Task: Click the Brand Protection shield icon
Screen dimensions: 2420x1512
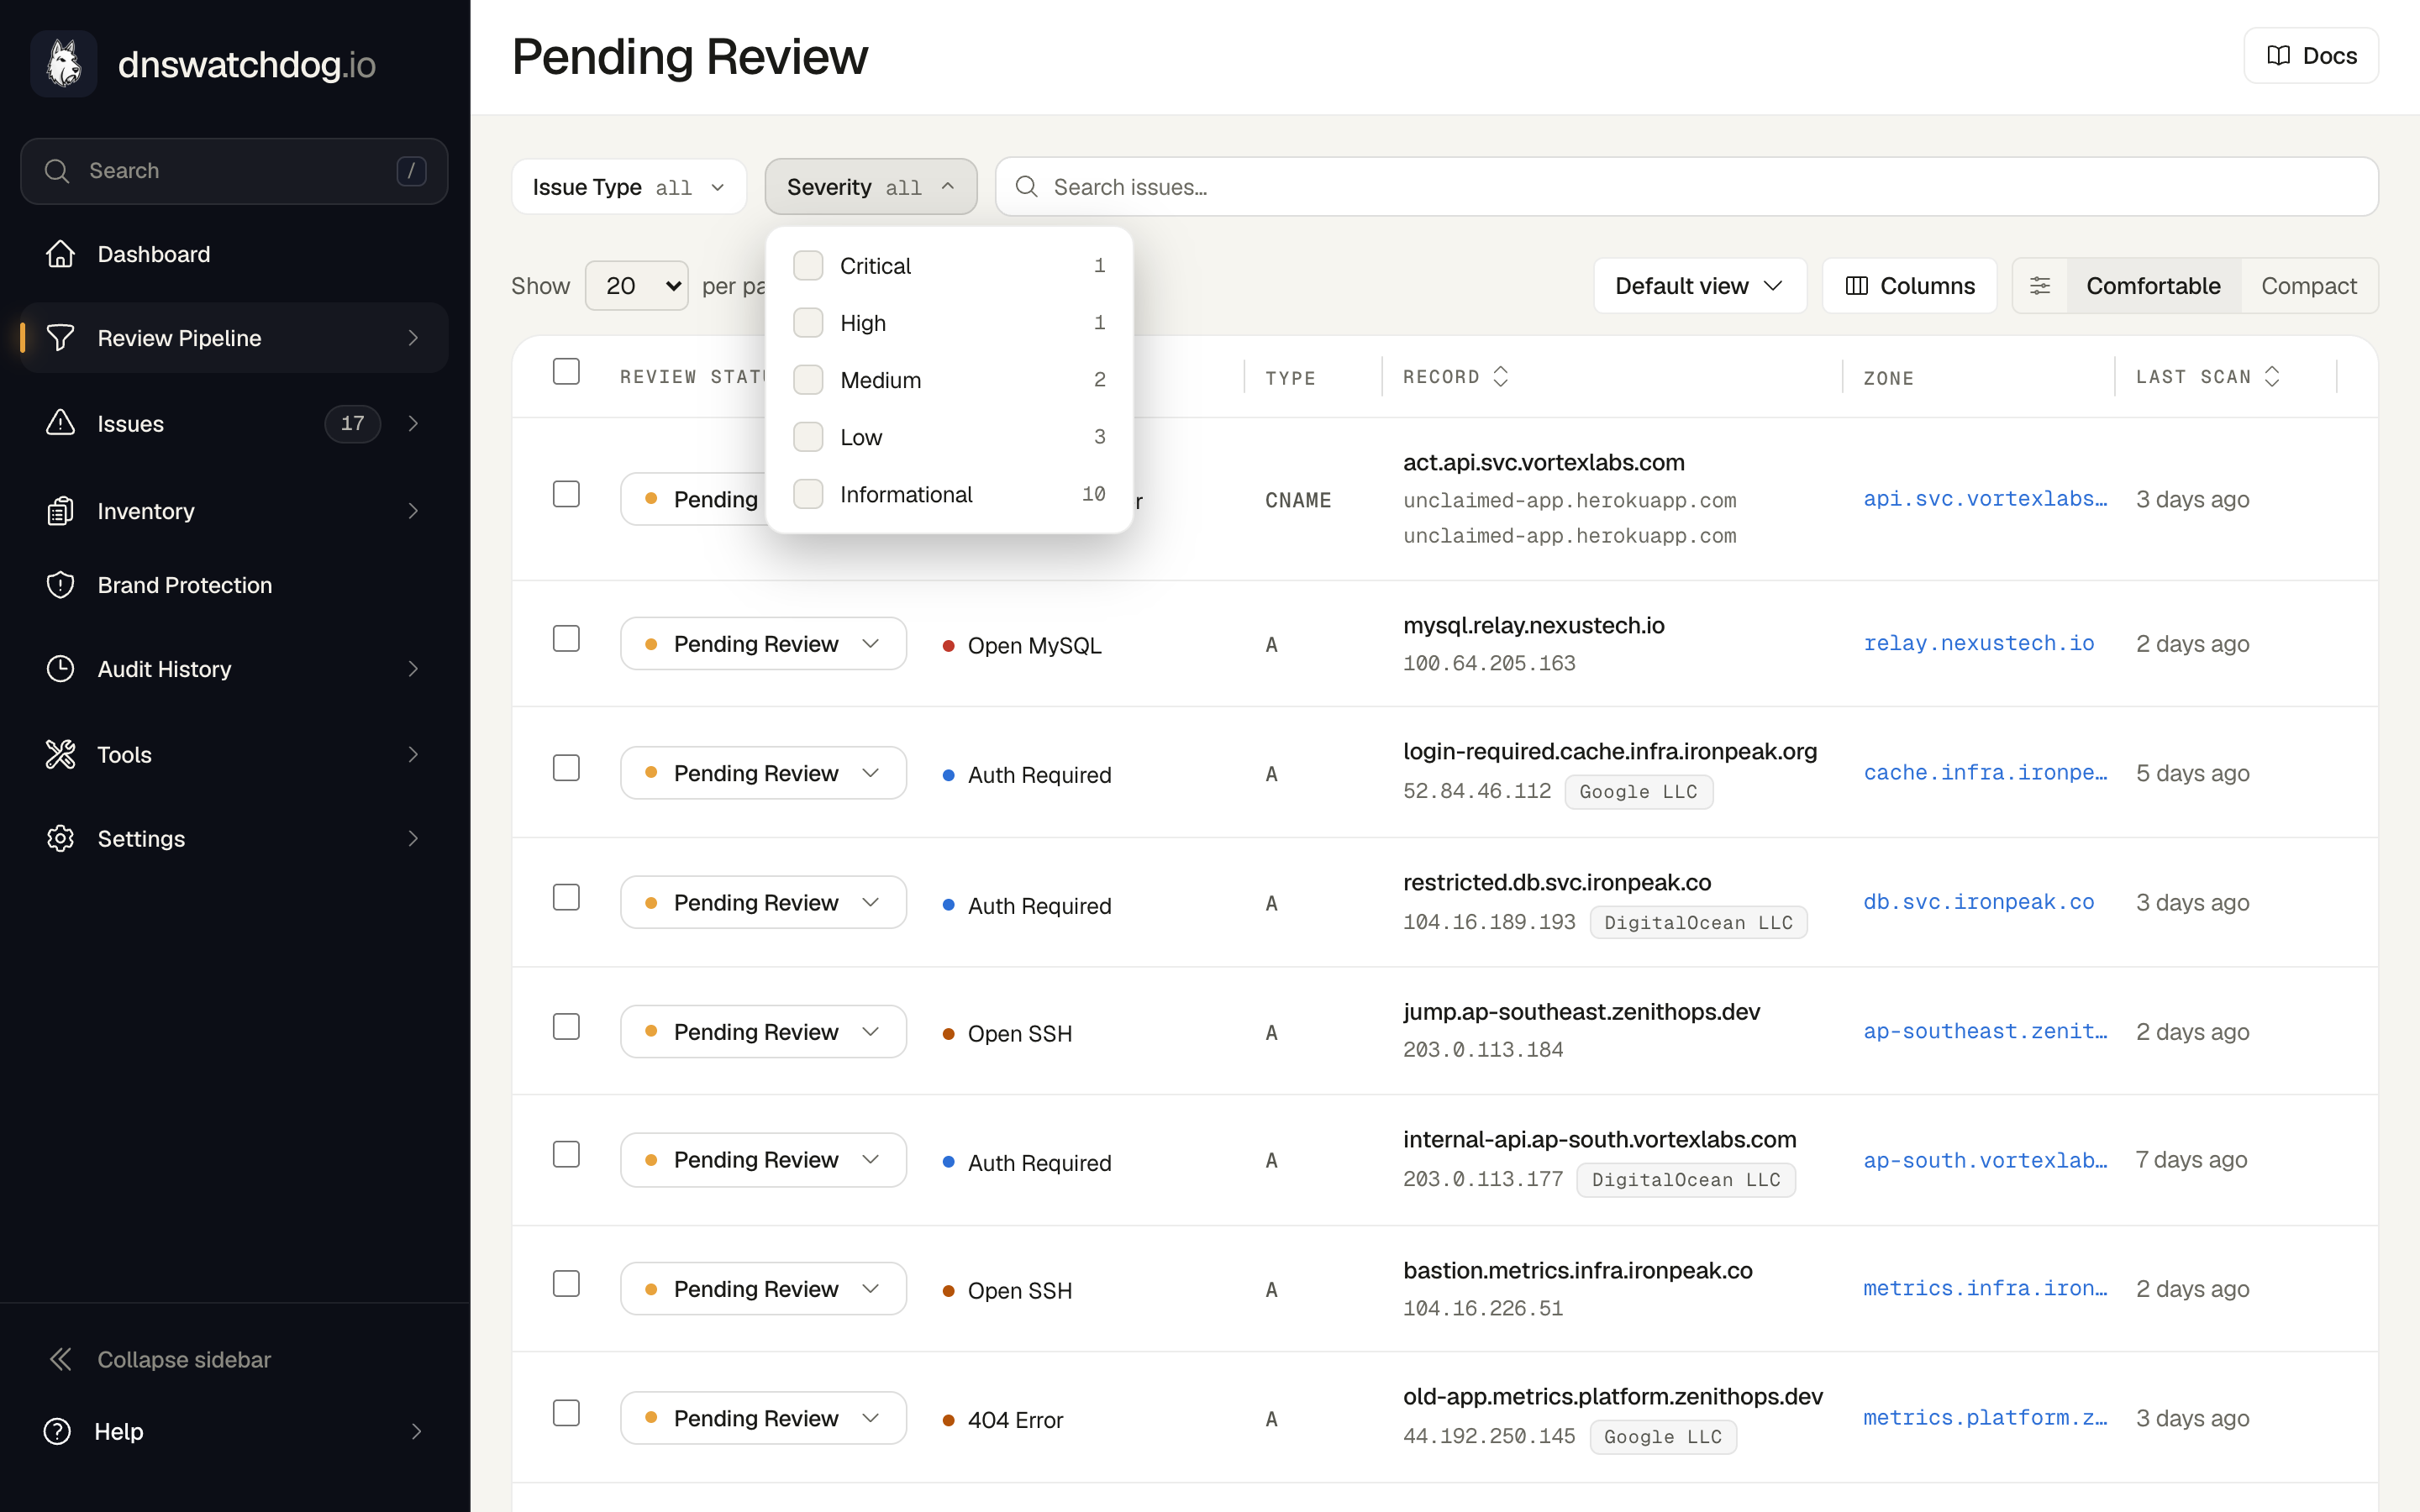Action: [x=60, y=585]
